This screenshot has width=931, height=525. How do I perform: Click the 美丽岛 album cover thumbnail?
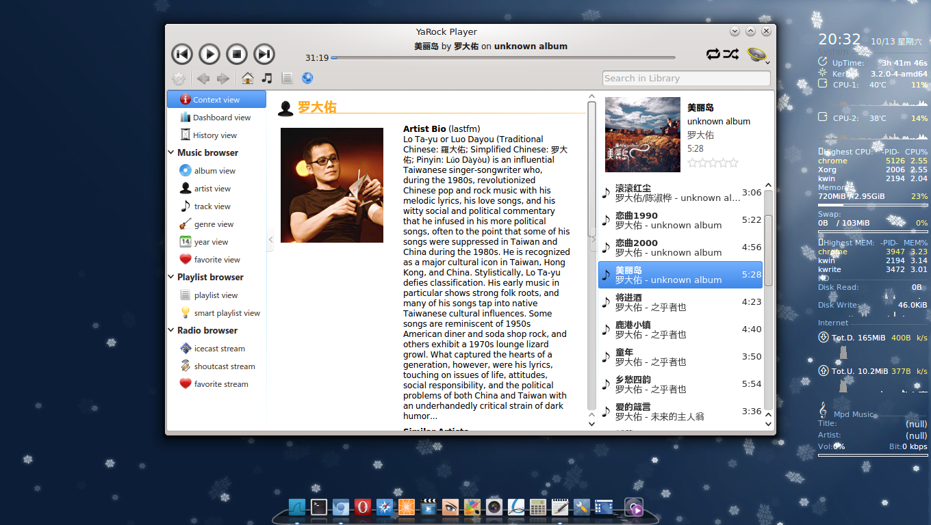click(x=643, y=135)
